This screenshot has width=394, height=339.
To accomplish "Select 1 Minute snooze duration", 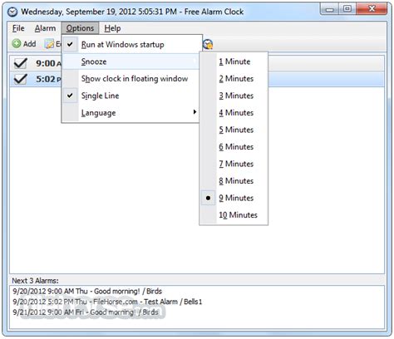I will coord(234,61).
